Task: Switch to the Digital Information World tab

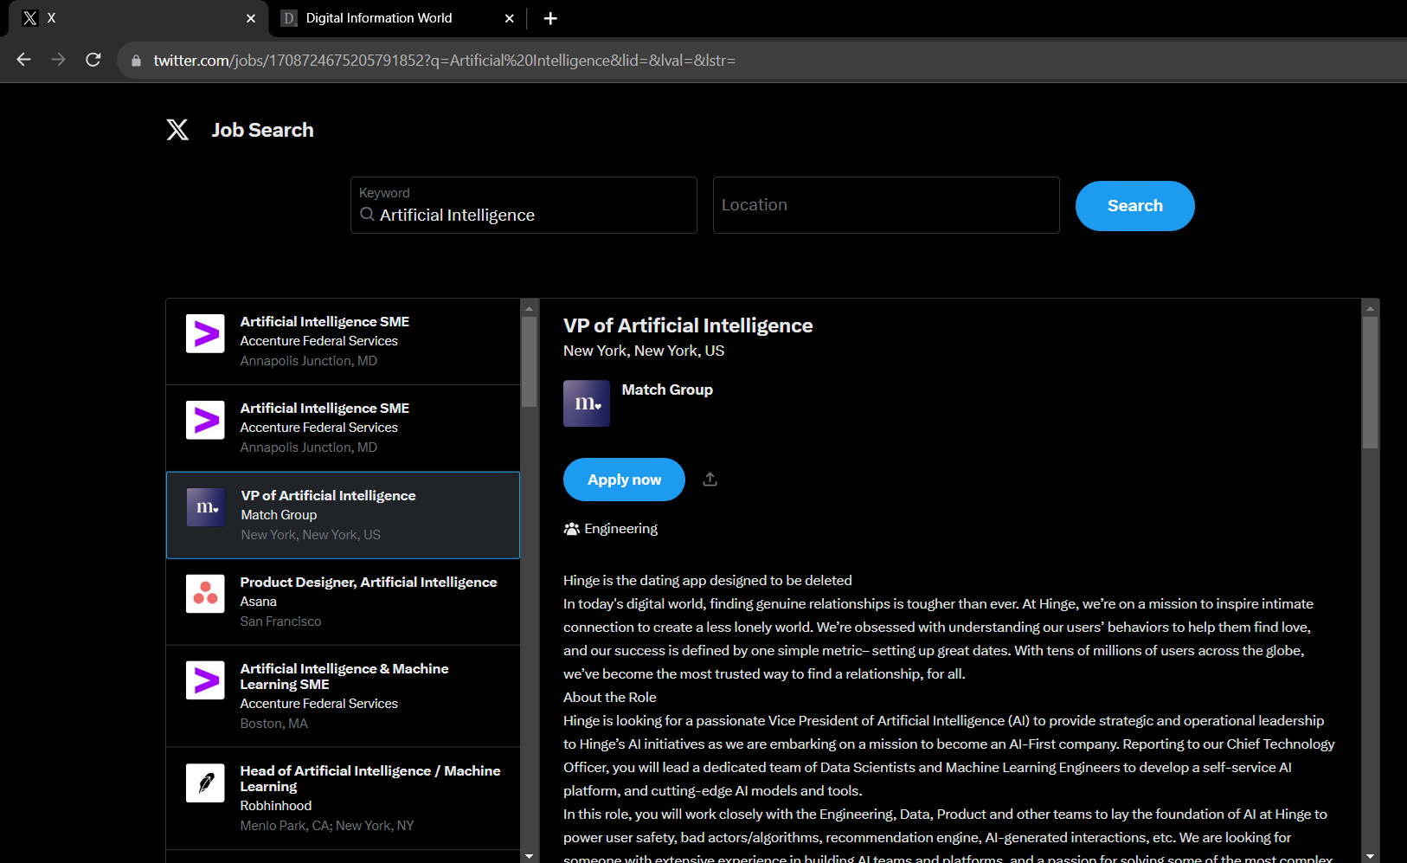Action: click(x=398, y=18)
